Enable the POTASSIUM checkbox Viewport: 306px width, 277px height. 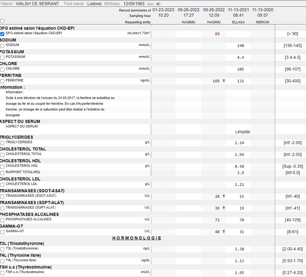pos(2,57)
